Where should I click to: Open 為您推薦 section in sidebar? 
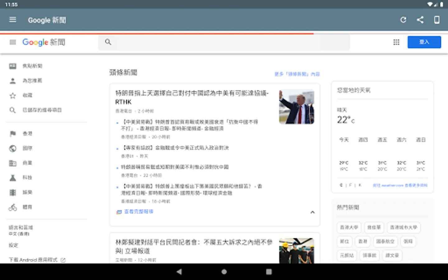tap(32, 81)
